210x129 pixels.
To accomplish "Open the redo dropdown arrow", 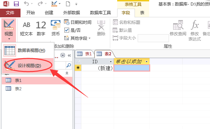I will [x=46, y=4].
